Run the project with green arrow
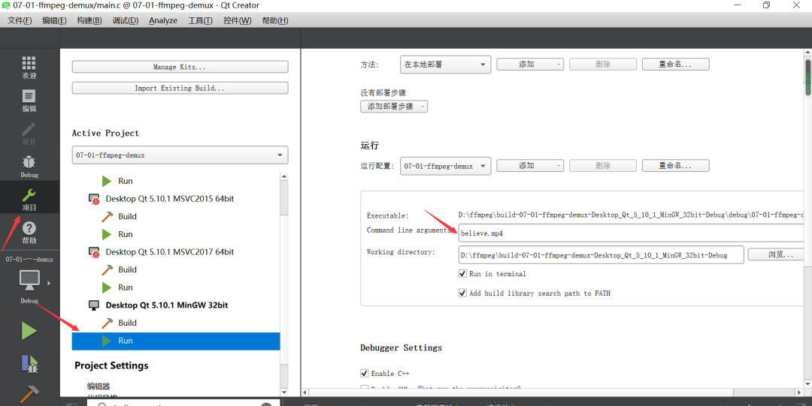The width and height of the screenshot is (812, 406). click(x=29, y=331)
